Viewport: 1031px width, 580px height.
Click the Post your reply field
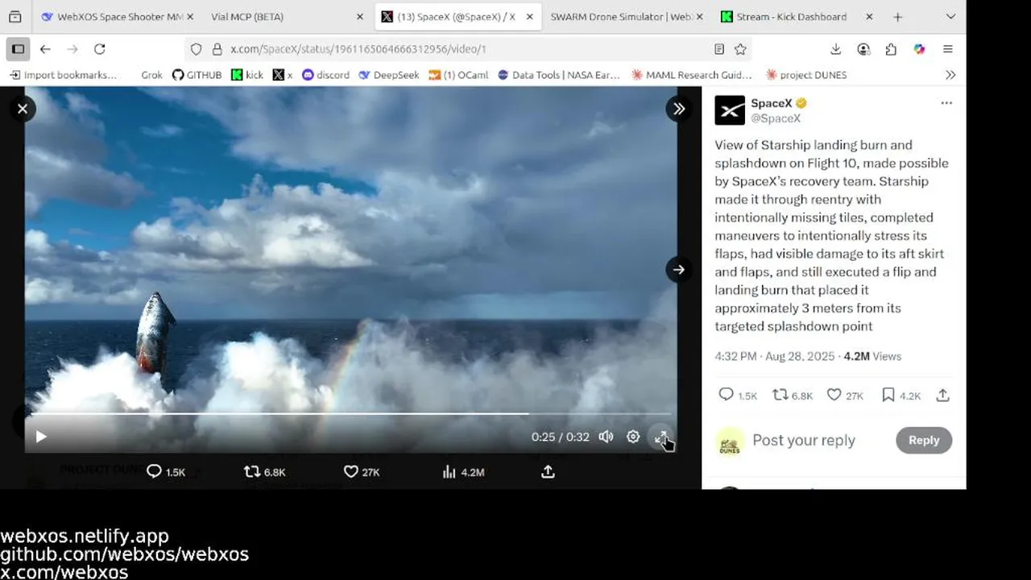pyautogui.click(x=803, y=441)
